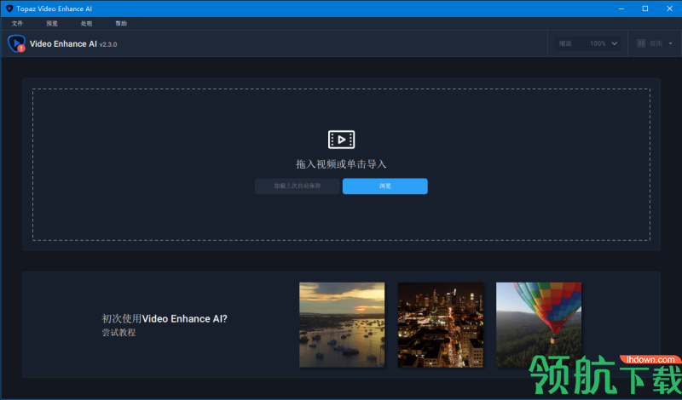This screenshot has width=682, height=400.
Task: Click the 加载上次自动保存 button
Action: click(297, 186)
